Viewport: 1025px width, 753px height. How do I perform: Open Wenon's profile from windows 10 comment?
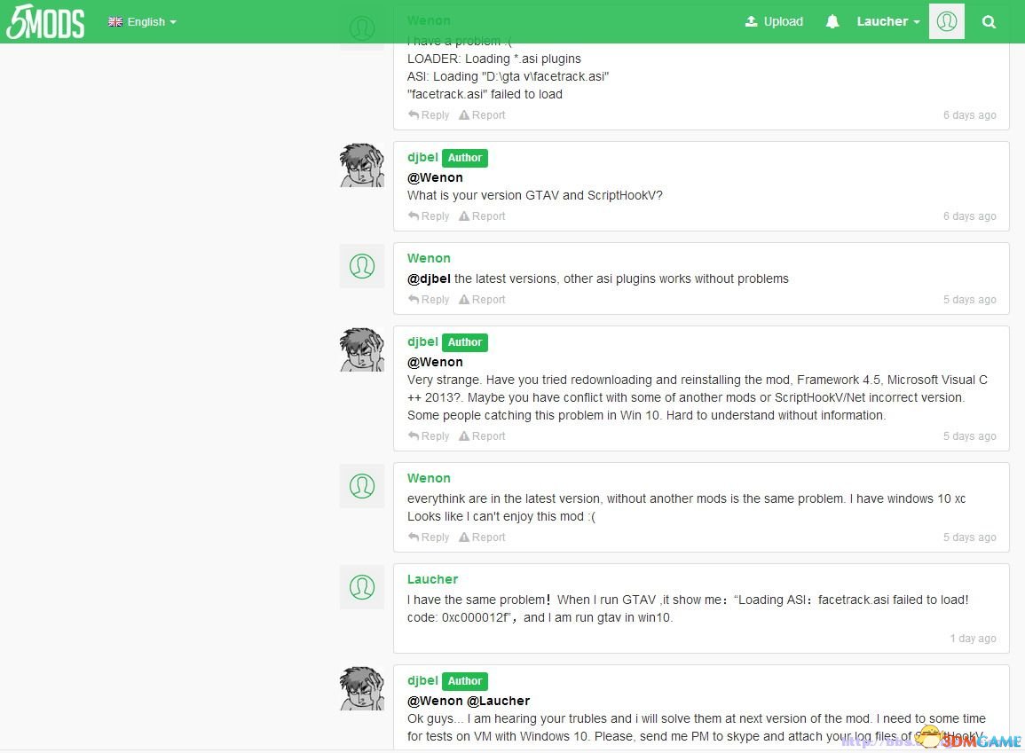[429, 478]
